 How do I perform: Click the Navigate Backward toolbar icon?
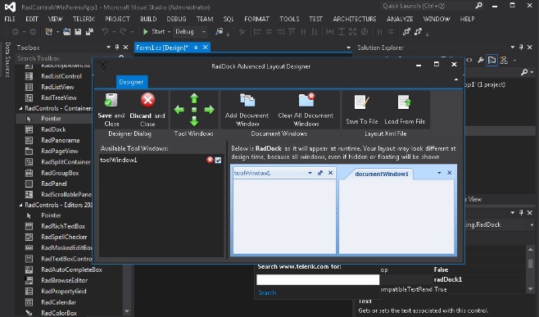(x=16, y=32)
